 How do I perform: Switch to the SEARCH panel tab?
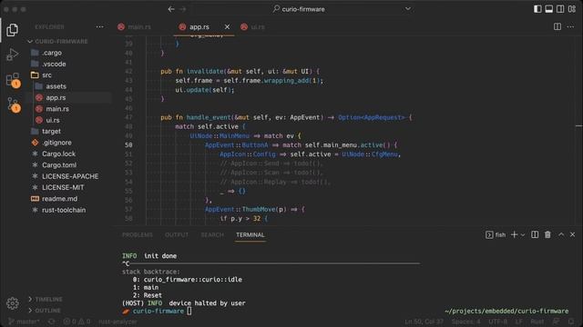[212, 234]
